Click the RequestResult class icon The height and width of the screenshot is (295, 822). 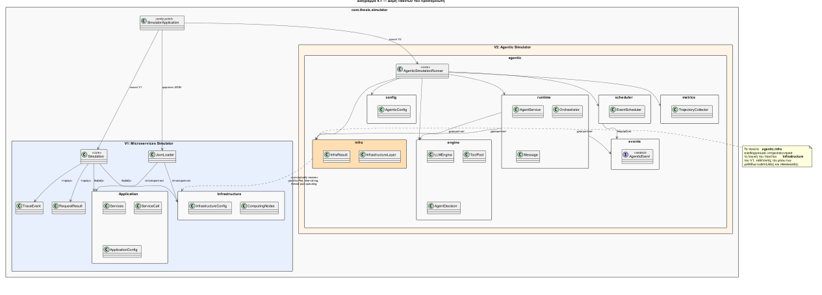click(x=55, y=206)
